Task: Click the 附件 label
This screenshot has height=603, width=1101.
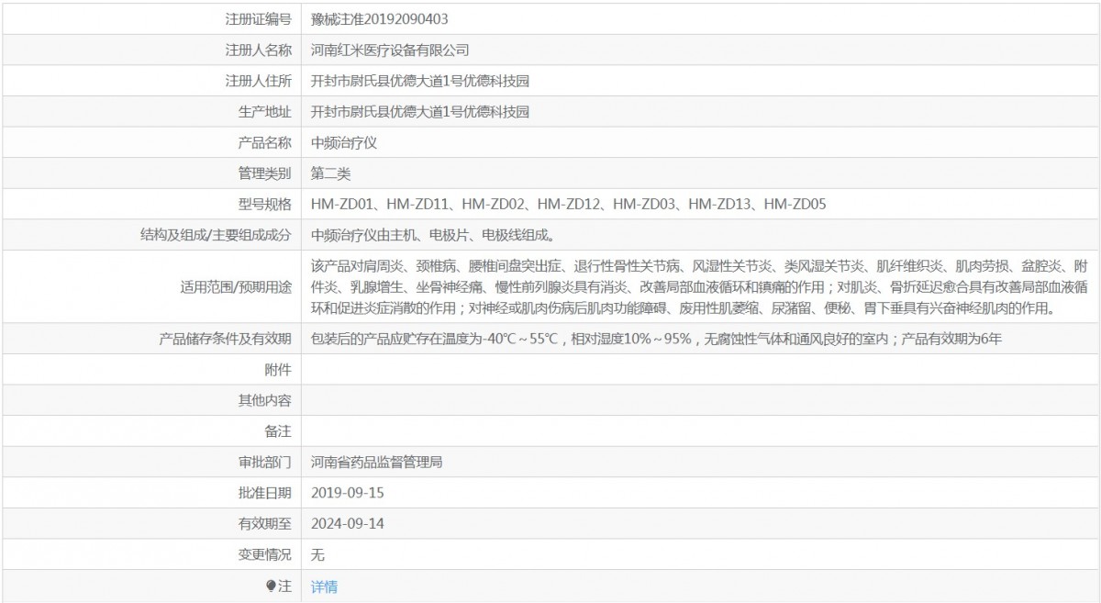Action: pos(278,370)
